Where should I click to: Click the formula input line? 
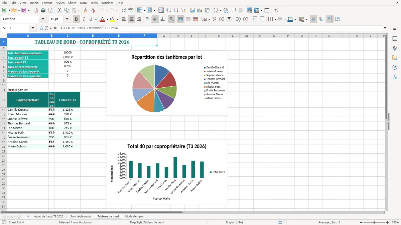click(x=220, y=28)
